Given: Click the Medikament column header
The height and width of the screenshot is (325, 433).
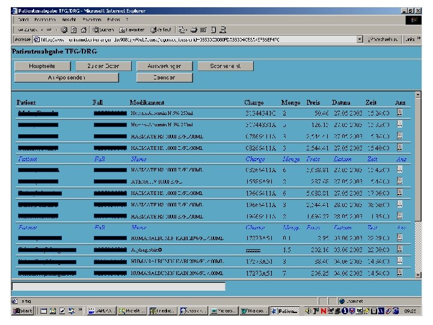Looking at the screenshot, I should 147,102.
